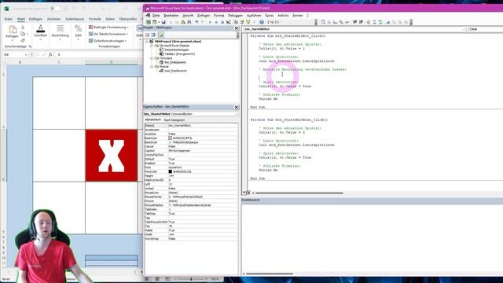
Task: Click the horizontal scrollbar of code window
Action: (x=299, y=193)
